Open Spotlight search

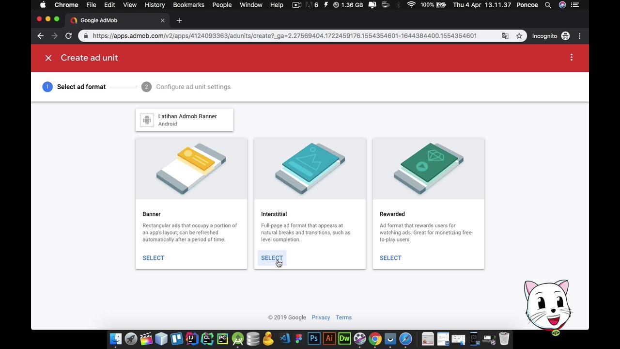coord(548,5)
